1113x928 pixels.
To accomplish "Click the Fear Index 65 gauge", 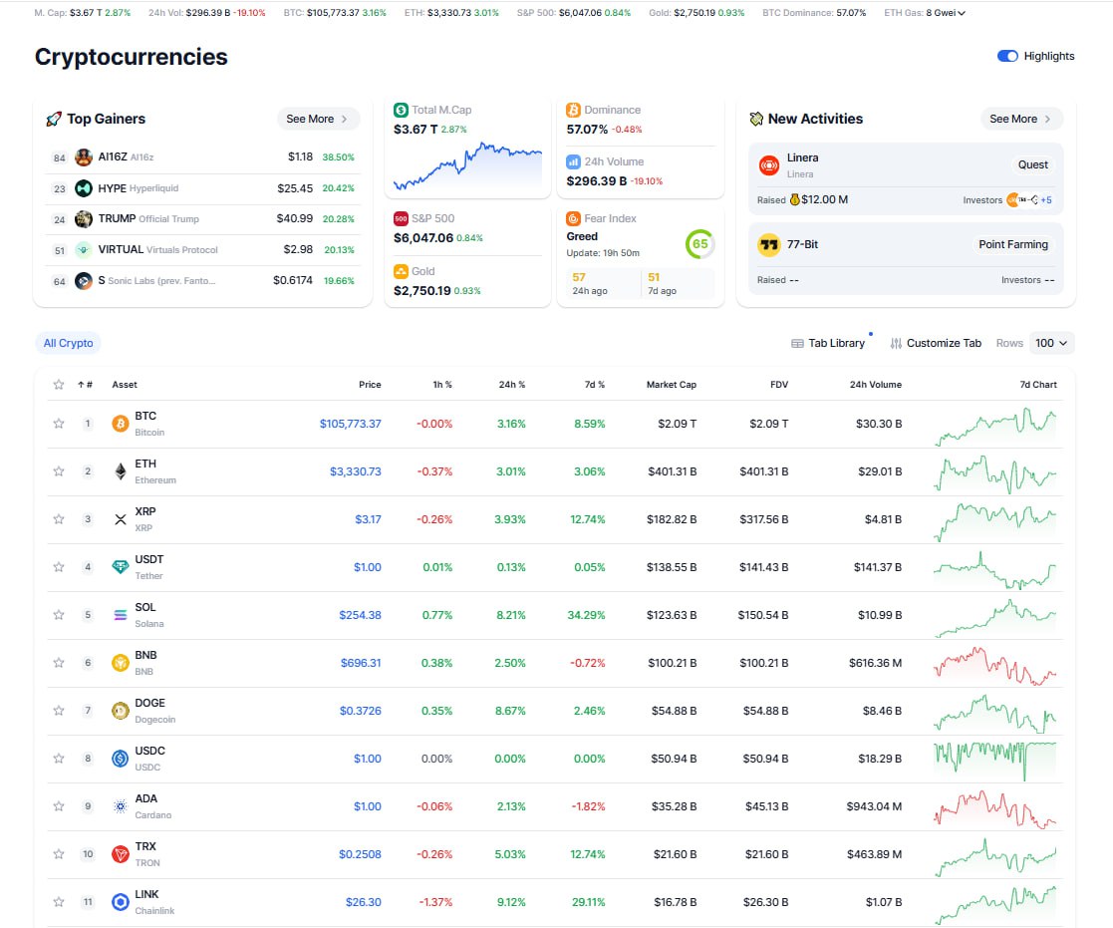I will (699, 244).
